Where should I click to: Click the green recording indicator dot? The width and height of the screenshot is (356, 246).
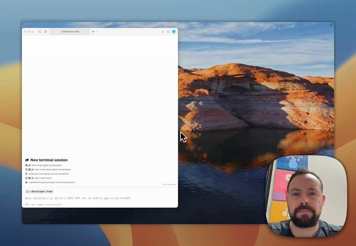click(331, 24)
